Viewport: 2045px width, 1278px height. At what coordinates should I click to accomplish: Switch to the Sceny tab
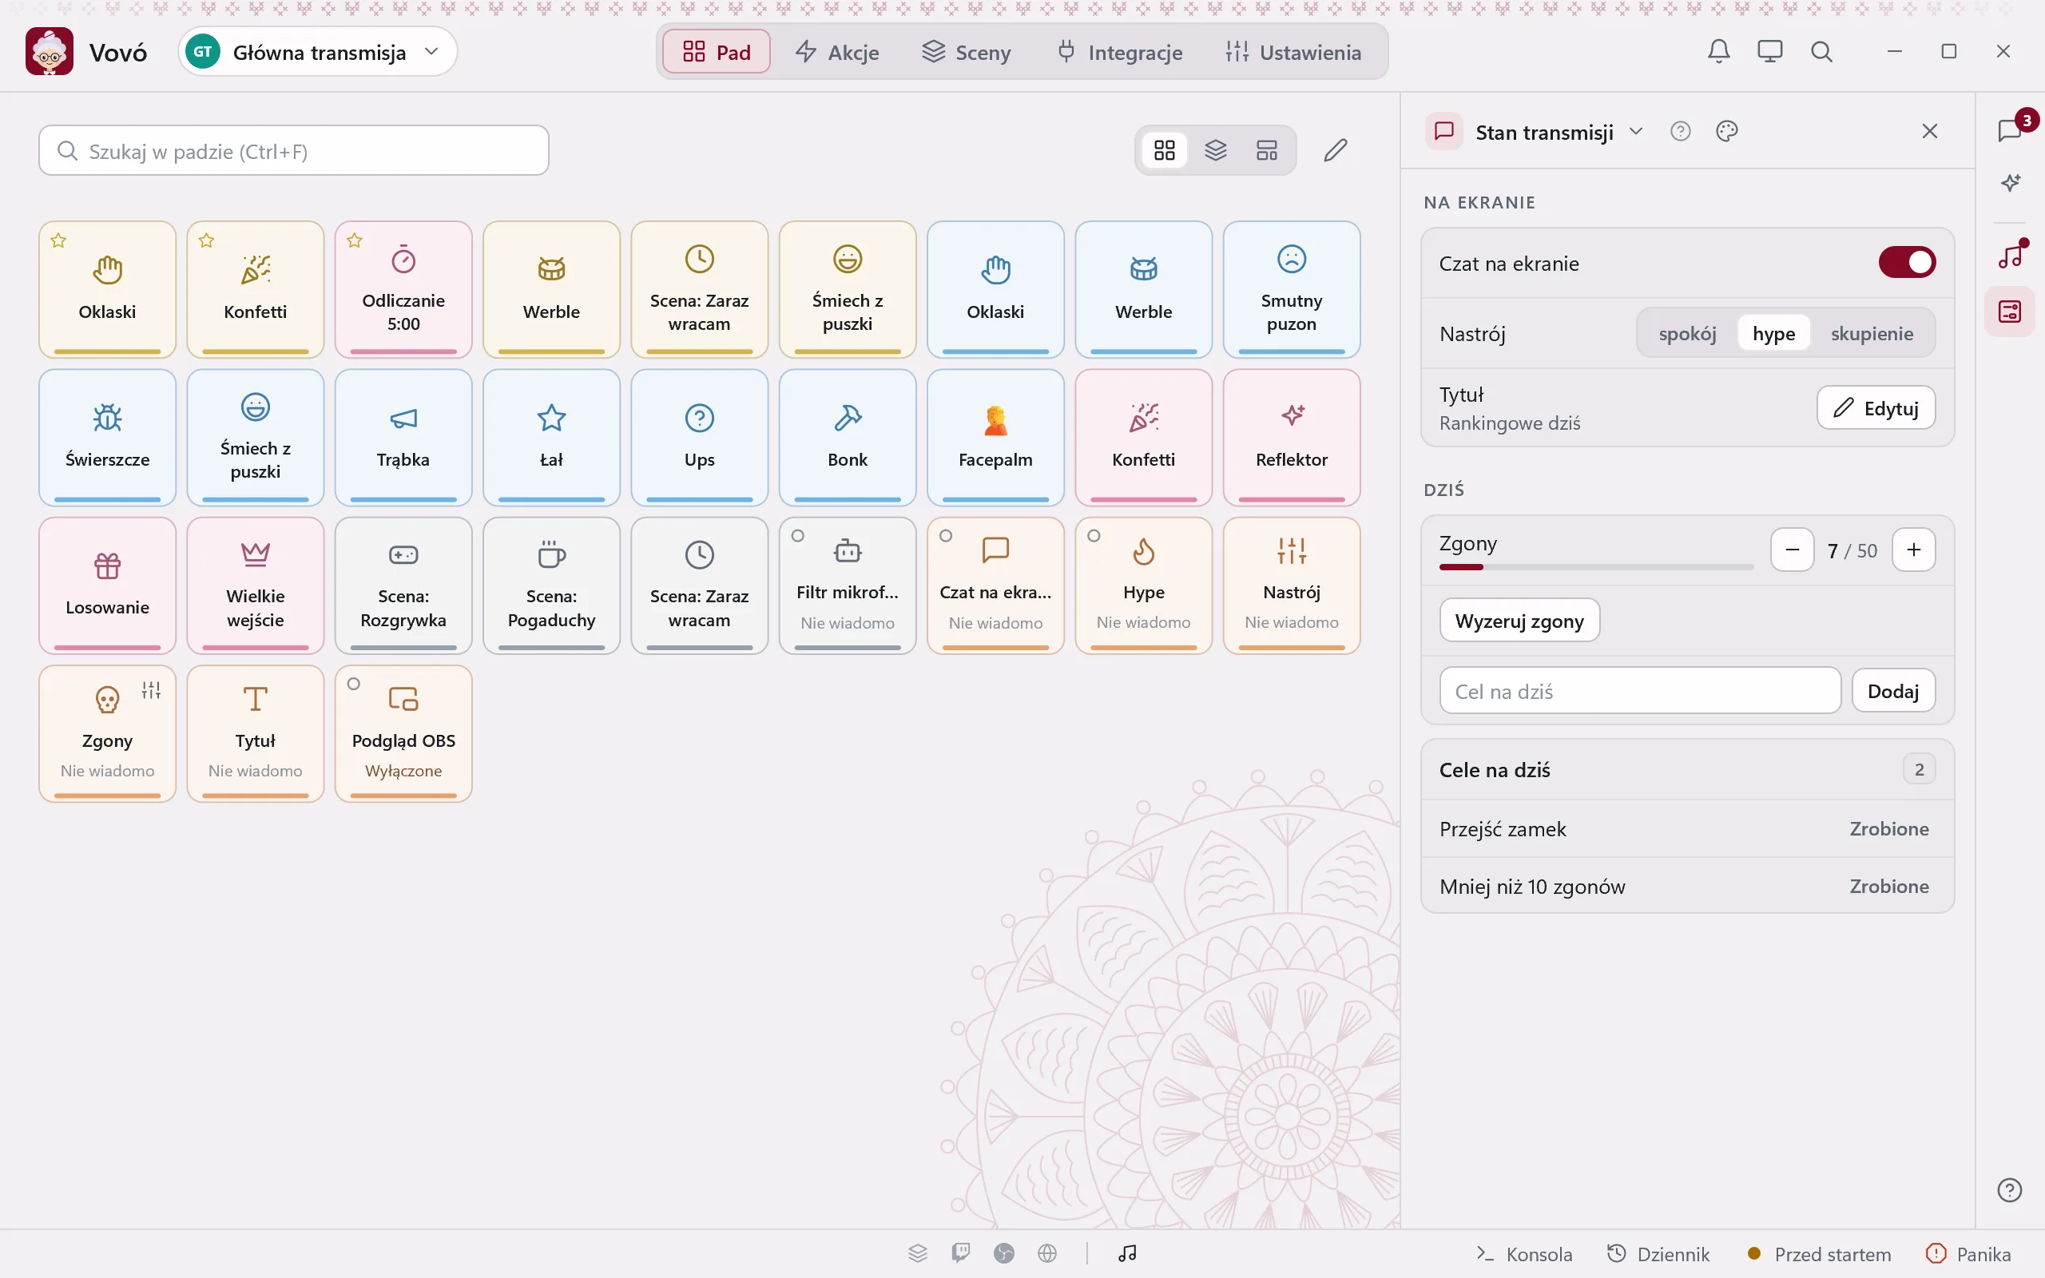966,52
